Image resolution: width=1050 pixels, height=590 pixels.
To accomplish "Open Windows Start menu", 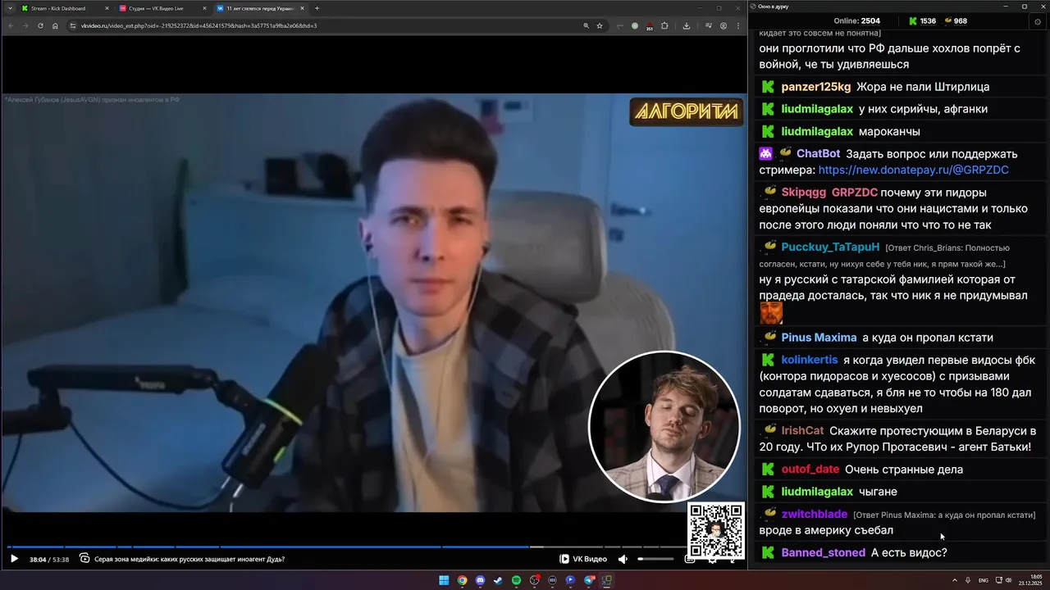I will [444, 580].
